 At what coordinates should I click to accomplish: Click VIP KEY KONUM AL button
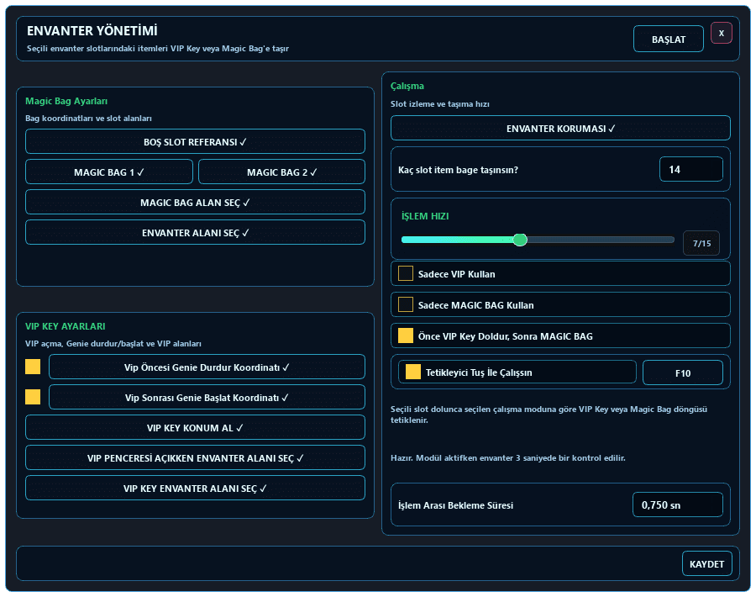coord(195,428)
